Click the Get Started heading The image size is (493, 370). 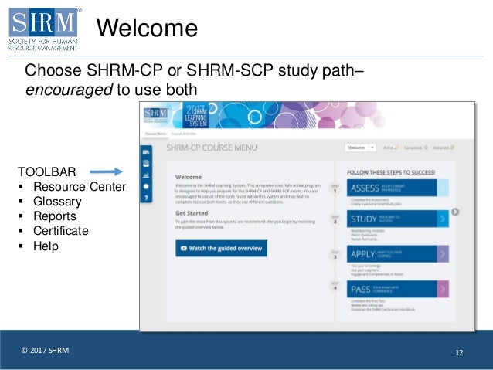pos(192,213)
